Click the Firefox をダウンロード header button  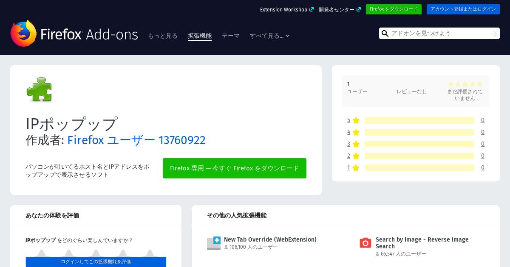click(394, 9)
